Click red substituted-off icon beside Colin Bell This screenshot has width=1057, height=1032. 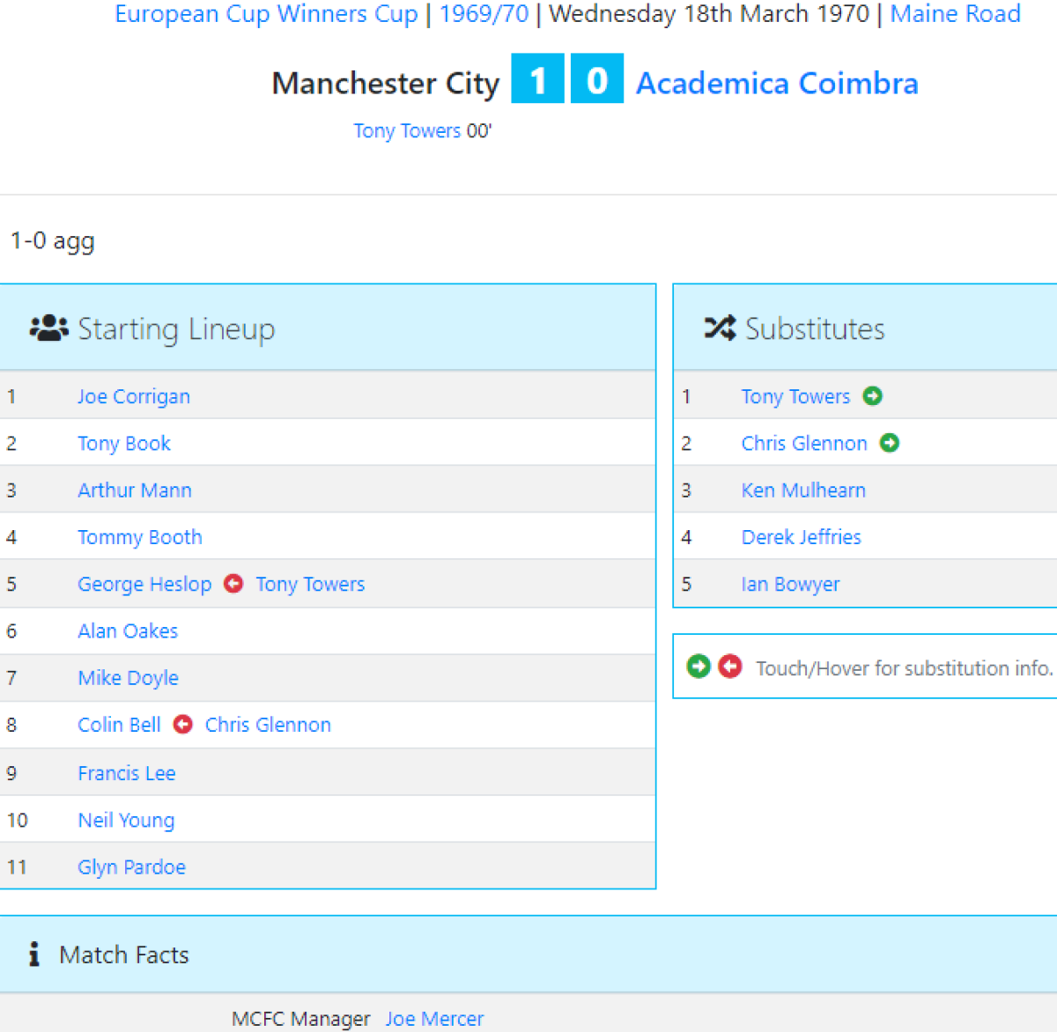tap(183, 725)
